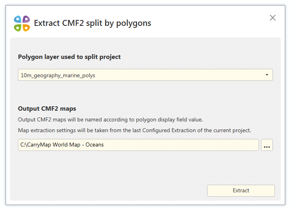Click the blue petal of the logo
This screenshot has height=211, width=292.
[x=18, y=19]
